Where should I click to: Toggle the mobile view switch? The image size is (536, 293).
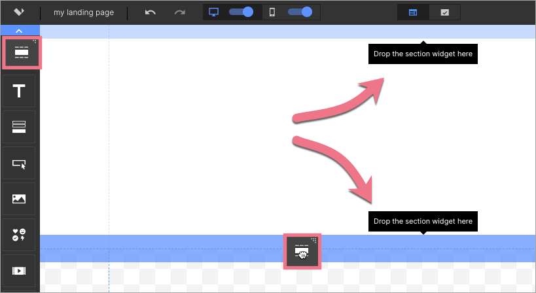coord(300,12)
